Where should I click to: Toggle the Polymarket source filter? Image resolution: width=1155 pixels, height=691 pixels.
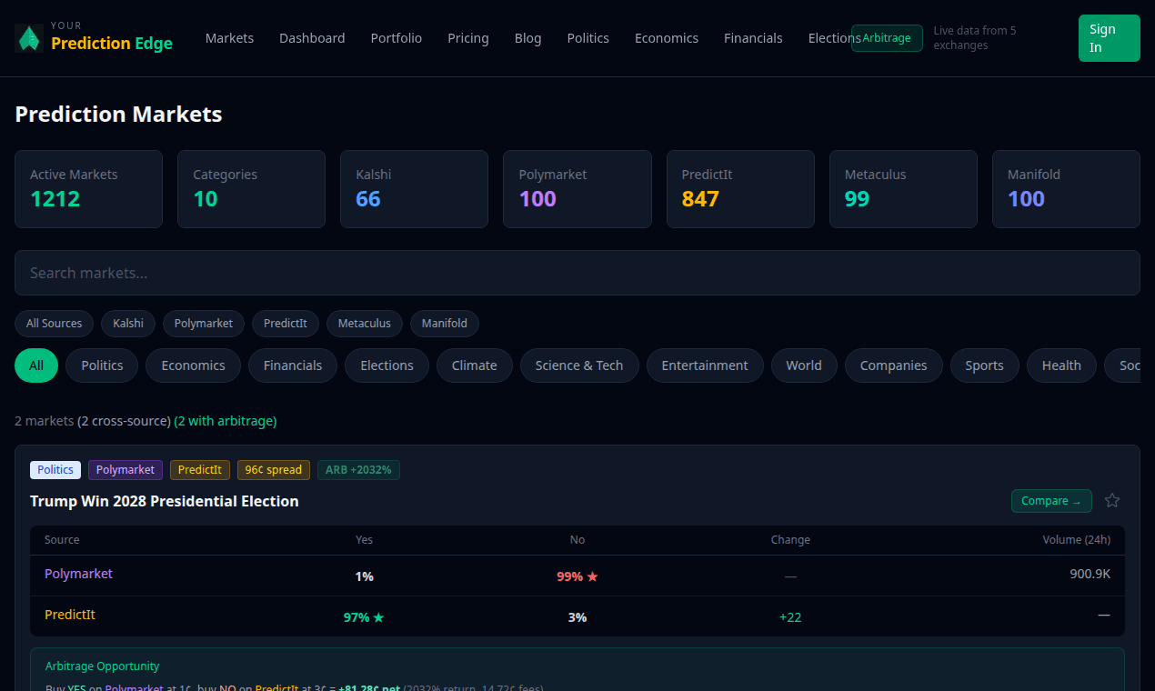[x=203, y=323]
